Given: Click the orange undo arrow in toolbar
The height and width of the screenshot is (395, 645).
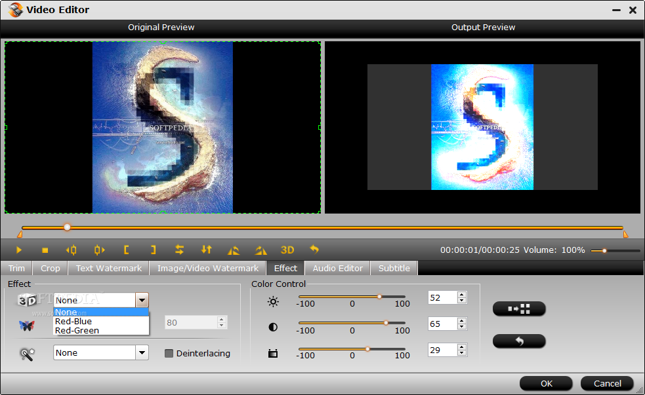Looking at the screenshot, I should 314,249.
